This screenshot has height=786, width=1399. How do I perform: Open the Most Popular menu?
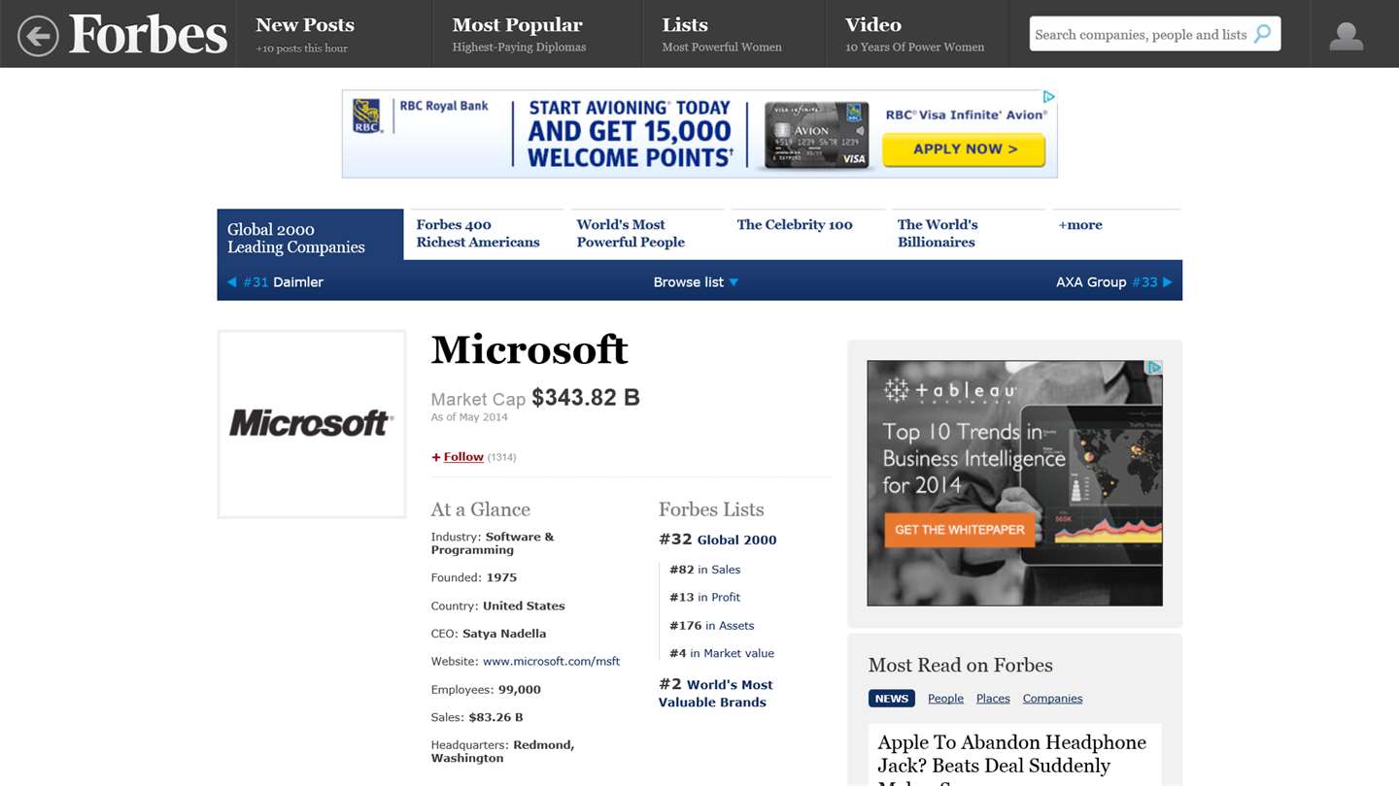pyautogui.click(x=518, y=34)
